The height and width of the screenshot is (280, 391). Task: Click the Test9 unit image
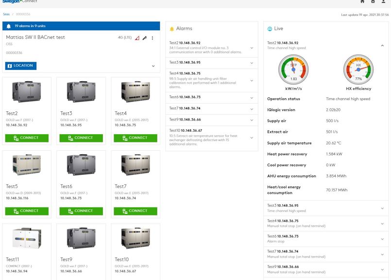[x=81, y=238]
